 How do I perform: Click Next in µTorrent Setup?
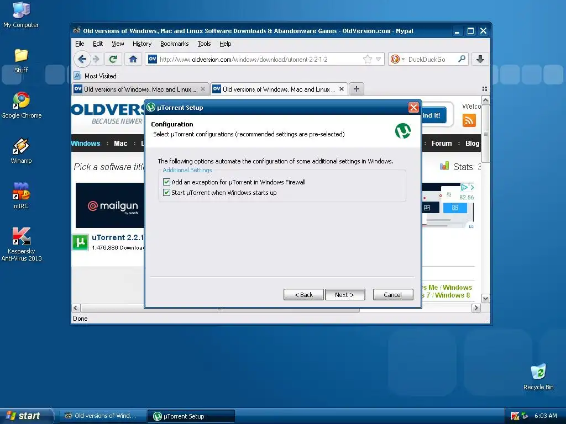click(x=345, y=295)
